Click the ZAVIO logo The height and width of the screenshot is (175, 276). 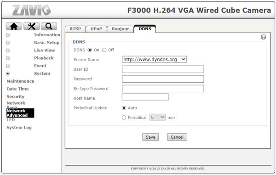pyautogui.click(x=32, y=10)
